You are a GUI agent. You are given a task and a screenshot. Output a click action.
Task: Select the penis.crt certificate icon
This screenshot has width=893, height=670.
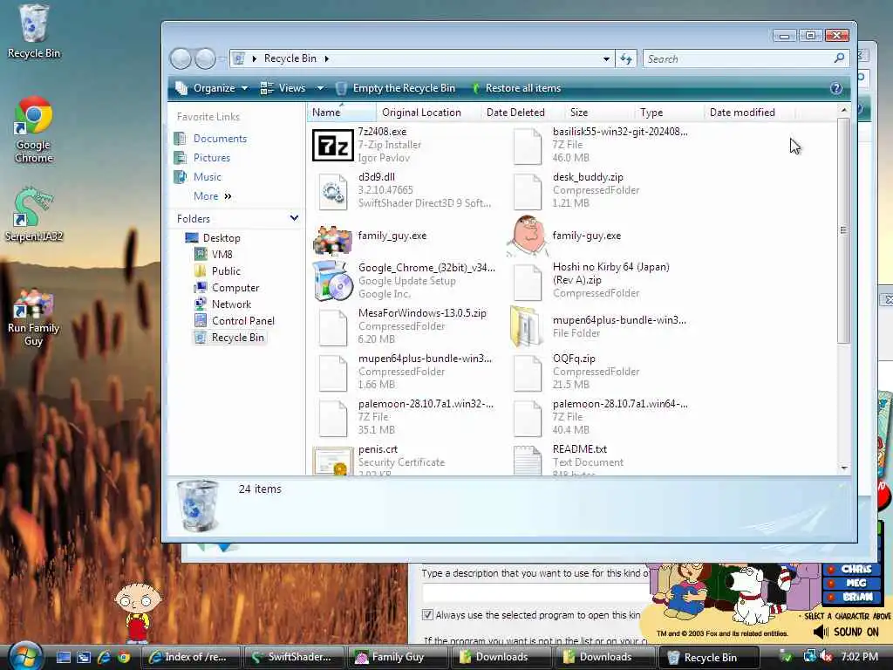pyautogui.click(x=332, y=461)
